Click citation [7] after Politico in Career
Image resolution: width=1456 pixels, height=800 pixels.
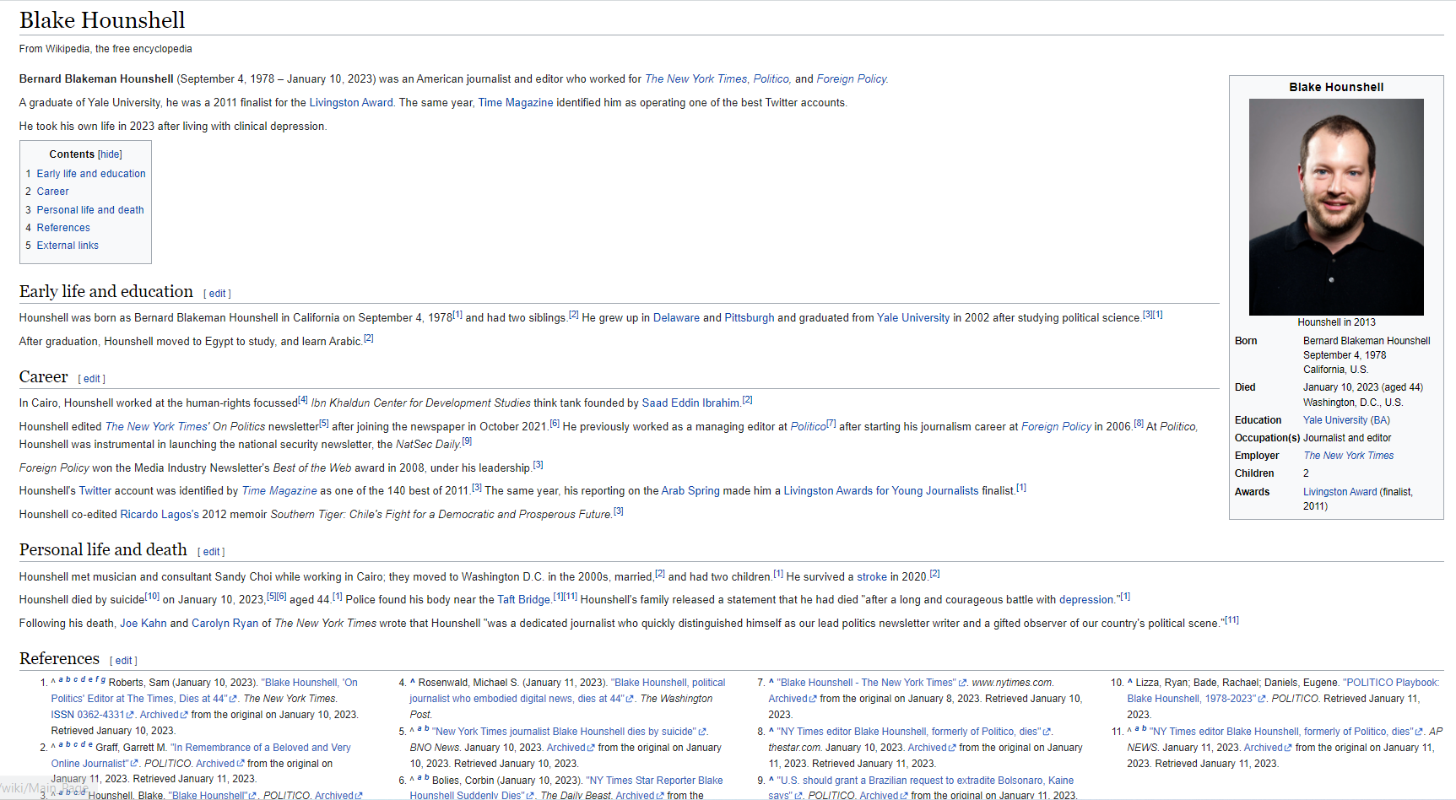coord(831,424)
